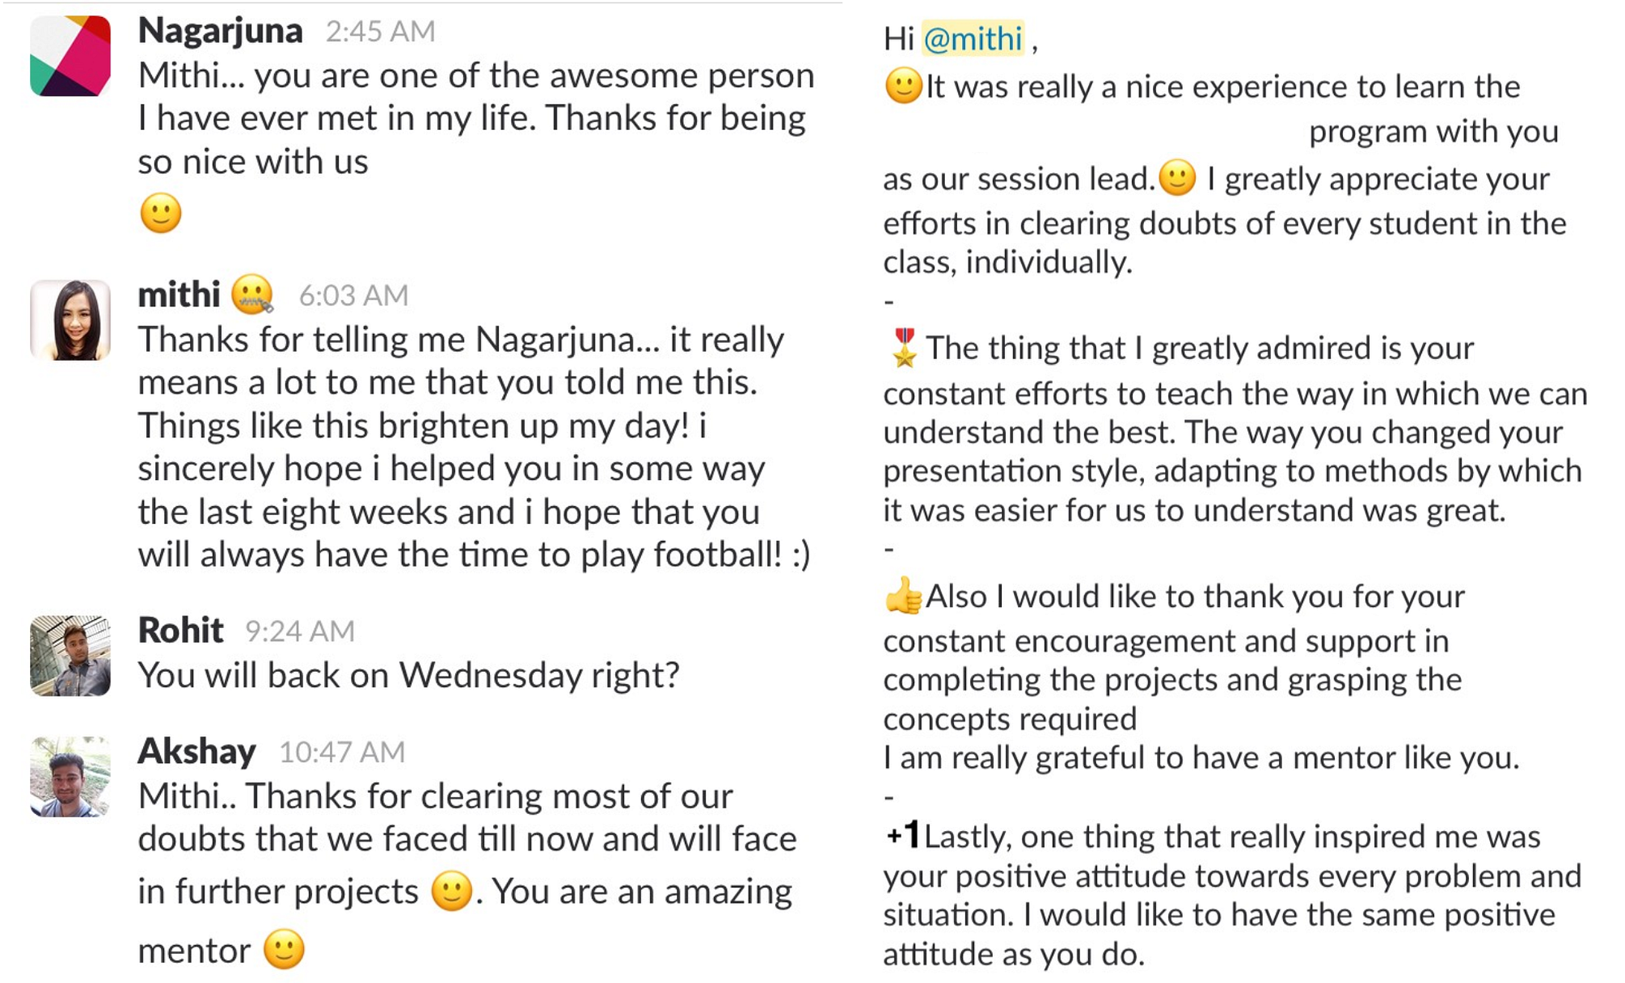Click the thumbs-up emoji before 'Also'
1625x983 pixels.
click(903, 595)
